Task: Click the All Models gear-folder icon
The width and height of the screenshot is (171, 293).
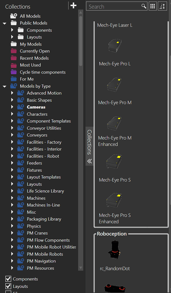Action: pos(14,16)
